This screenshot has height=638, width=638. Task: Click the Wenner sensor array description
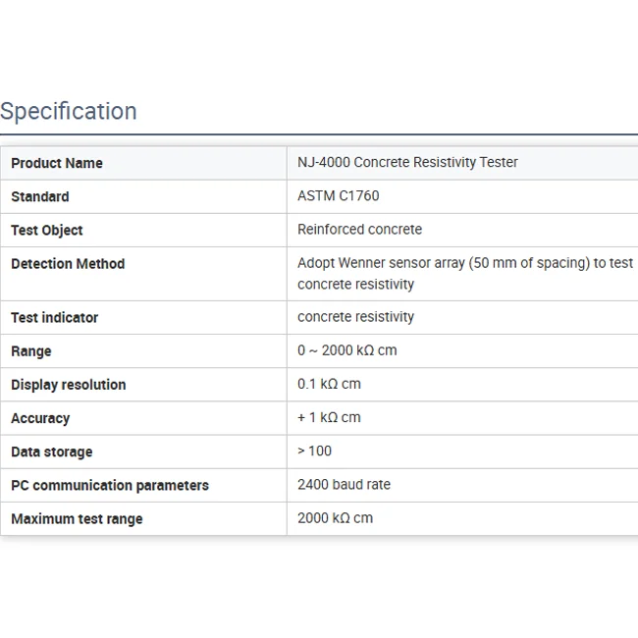(465, 273)
